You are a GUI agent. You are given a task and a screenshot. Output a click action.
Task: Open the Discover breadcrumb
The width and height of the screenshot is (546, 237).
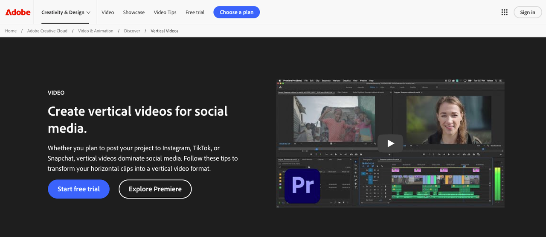[132, 31]
